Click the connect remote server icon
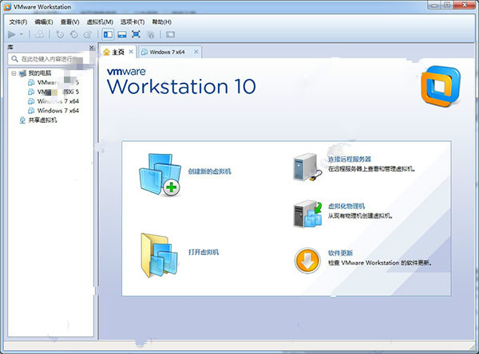The image size is (479, 354). [307, 167]
